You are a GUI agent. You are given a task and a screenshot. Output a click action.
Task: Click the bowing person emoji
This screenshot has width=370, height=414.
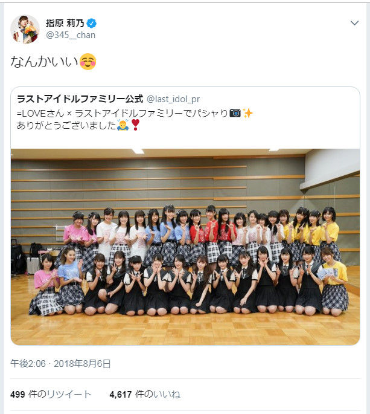coord(123,125)
